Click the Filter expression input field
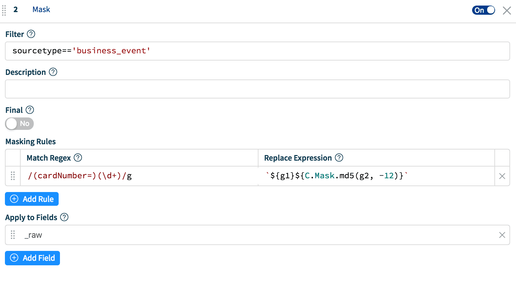 pos(257,51)
